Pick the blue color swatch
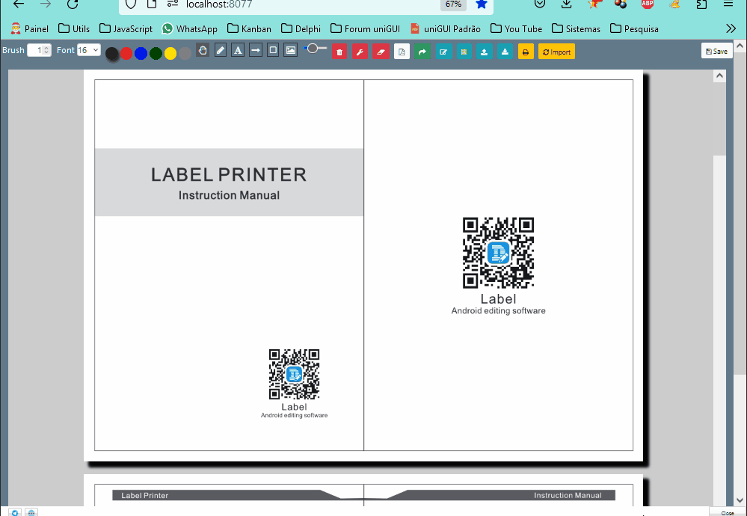The height and width of the screenshot is (516, 747). (141, 54)
